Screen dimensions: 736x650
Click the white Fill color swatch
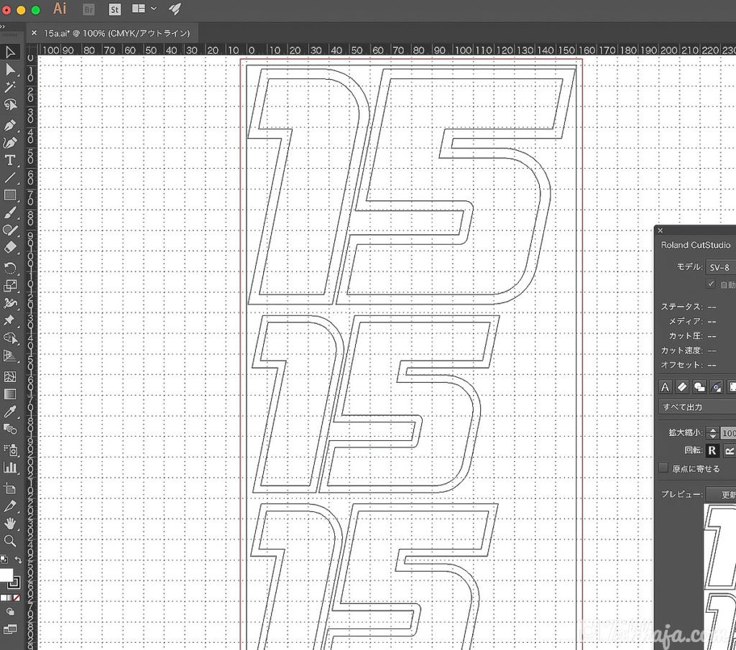click(6, 575)
